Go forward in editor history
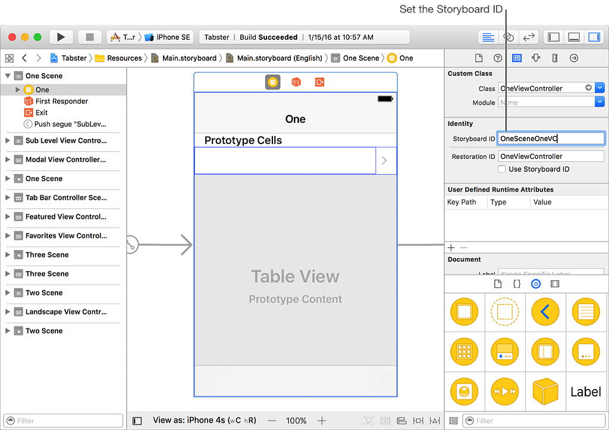This screenshot has width=609, height=430. pos(39,58)
